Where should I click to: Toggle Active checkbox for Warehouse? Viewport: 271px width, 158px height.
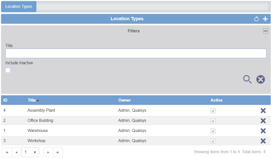click(x=213, y=131)
